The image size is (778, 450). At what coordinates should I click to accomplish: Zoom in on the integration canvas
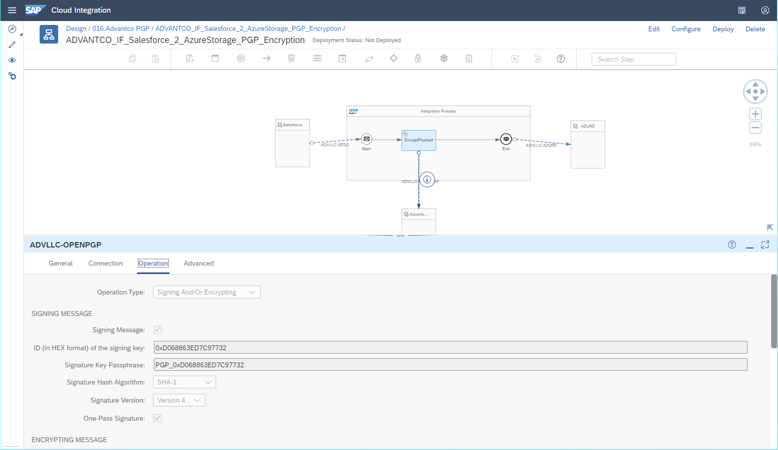tap(755, 114)
